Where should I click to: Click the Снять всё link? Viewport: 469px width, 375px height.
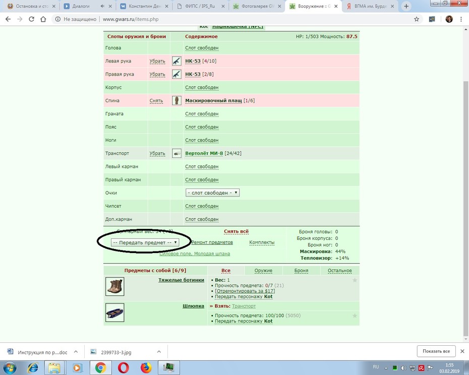[x=237, y=231]
